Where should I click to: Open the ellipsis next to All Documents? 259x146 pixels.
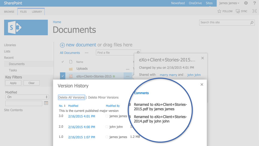tap(87, 53)
